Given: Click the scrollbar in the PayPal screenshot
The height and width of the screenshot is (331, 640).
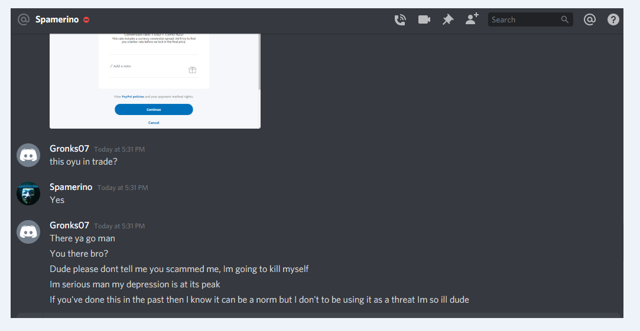Looking at the screenshot, I should click(x=259, y=62).
